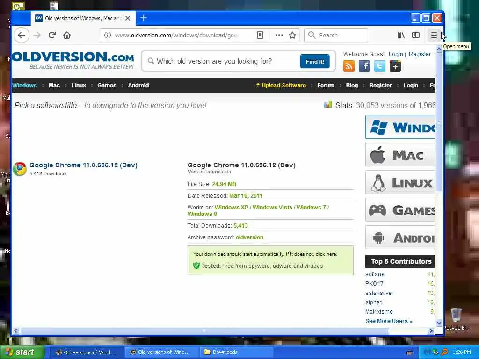Click Register in the black nav bar
The image size is (479, 359).
pos(380,86)
